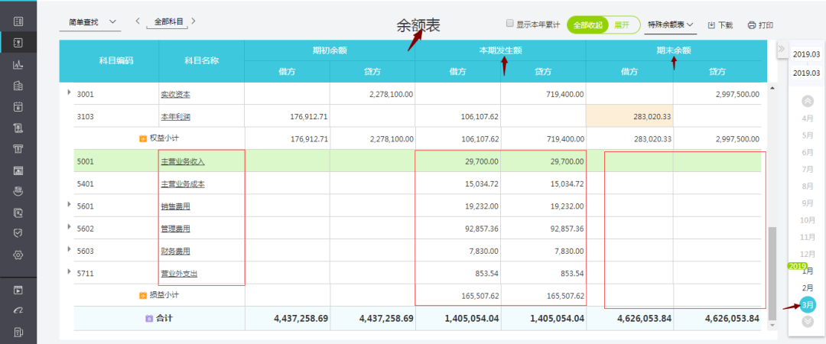826x344 pixels.
Task: Open the 简单查找 dropdown
Action: pyautogui.click(x=89, y=22)
